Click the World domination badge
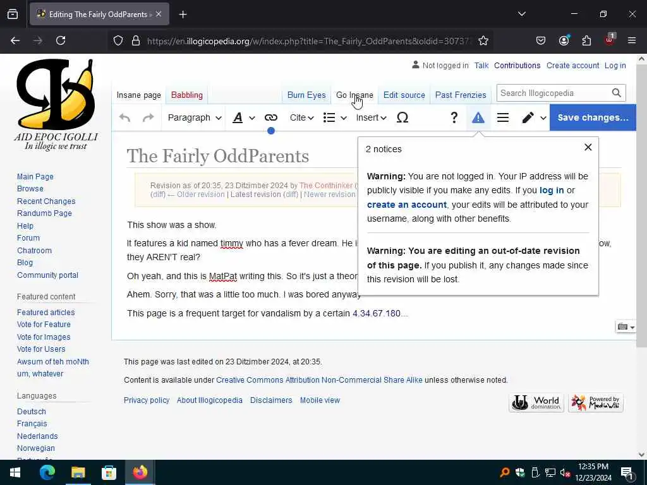This screenshot has height=485, width=647. click(x=536, y=402)
